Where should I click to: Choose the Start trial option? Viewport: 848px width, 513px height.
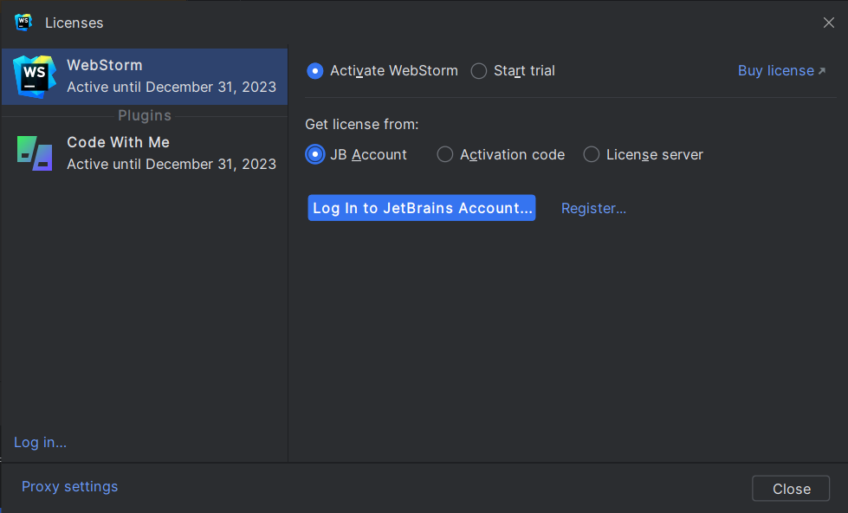coord(479,71)
